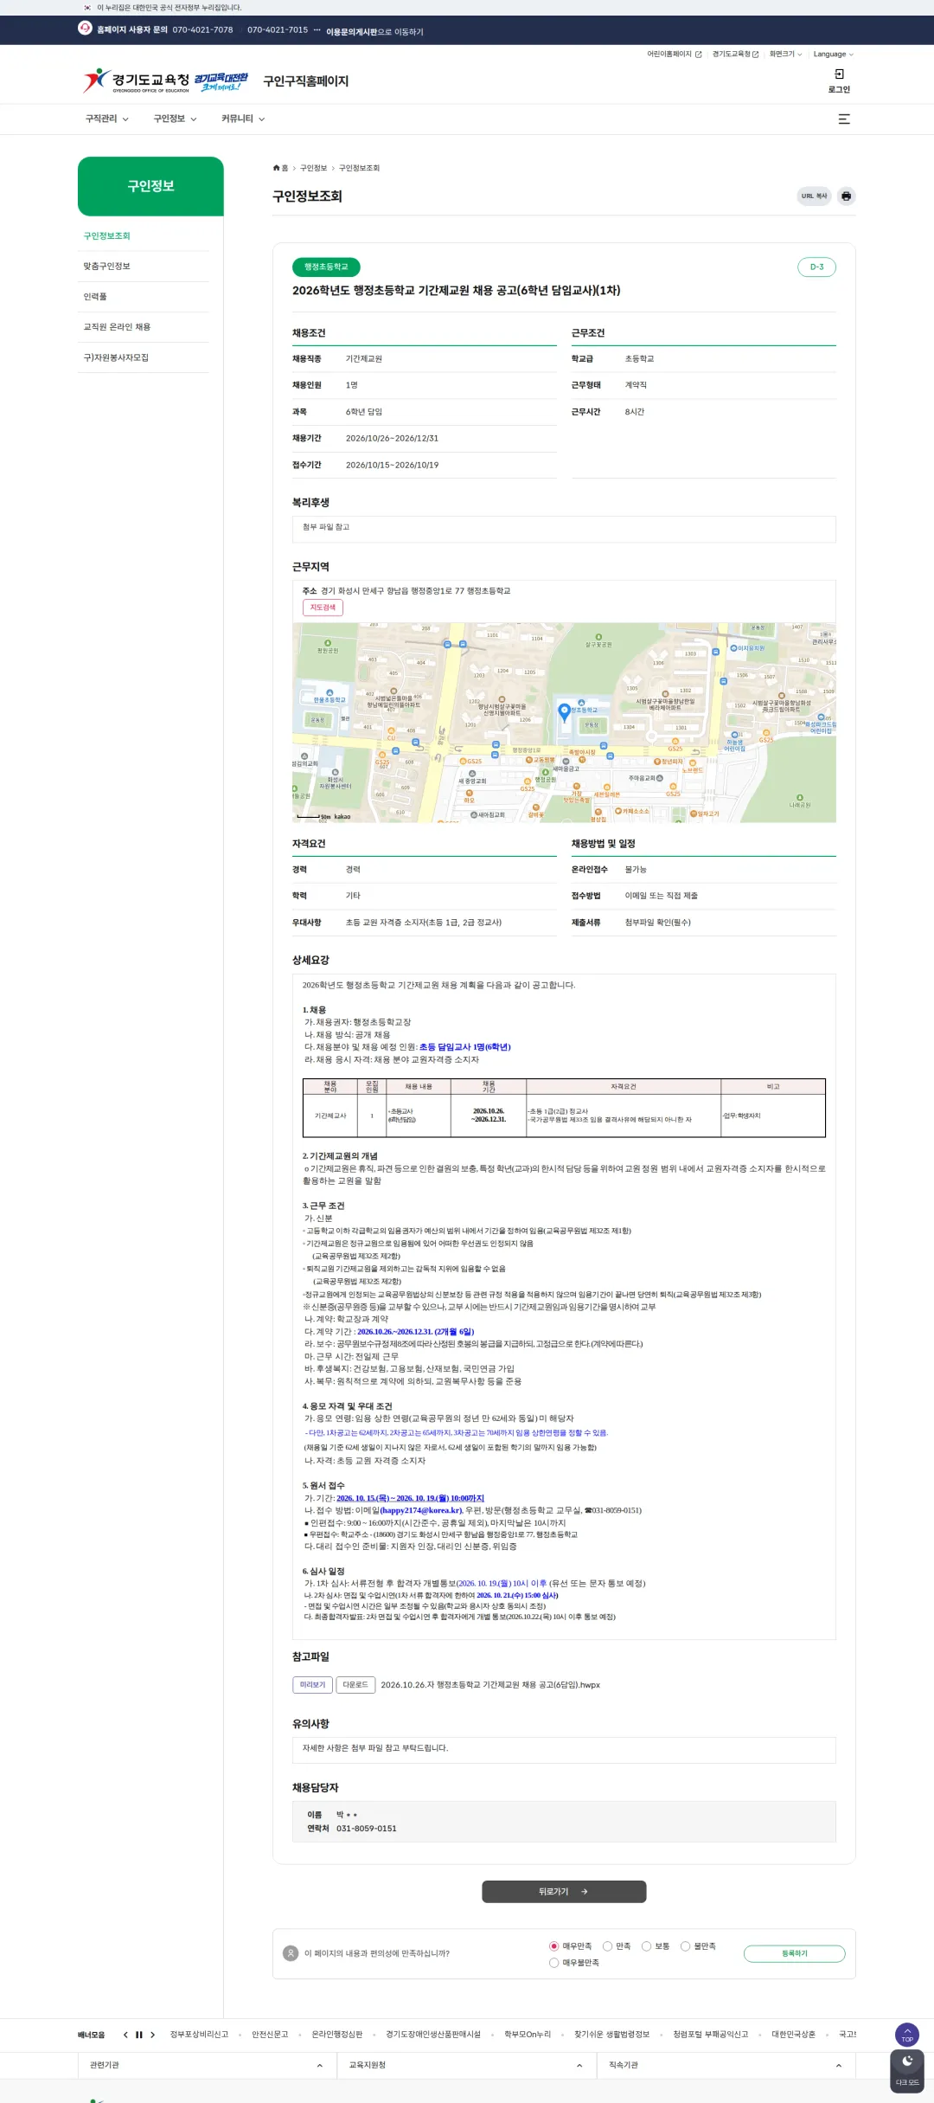The width and height of the screenshot is (934, 2103).
Task: Open the hamburger full menu icon
Action: 844,119
